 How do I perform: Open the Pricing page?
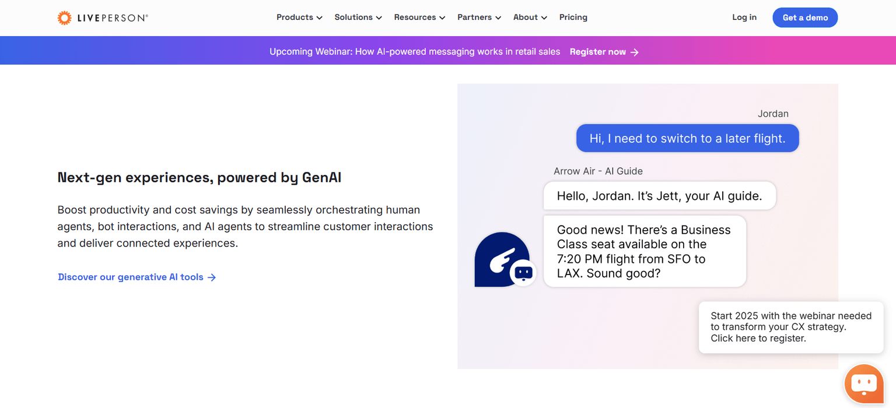pos(573,17)
